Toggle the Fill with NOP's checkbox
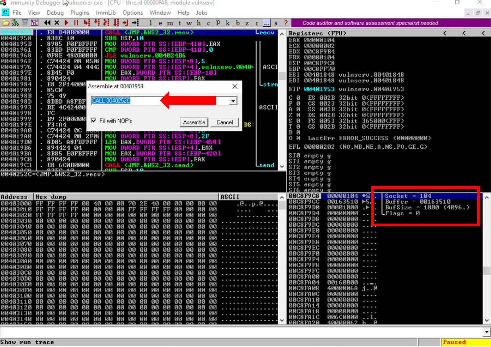 tap(94, 121)
